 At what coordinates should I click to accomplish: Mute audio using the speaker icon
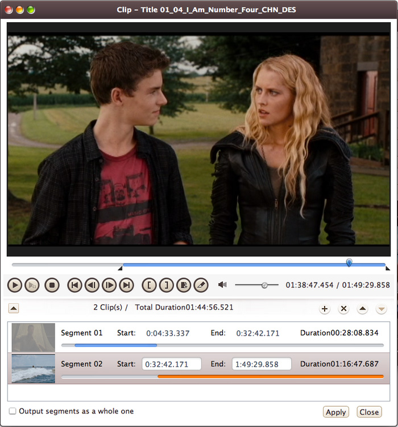tap(222, 285)
